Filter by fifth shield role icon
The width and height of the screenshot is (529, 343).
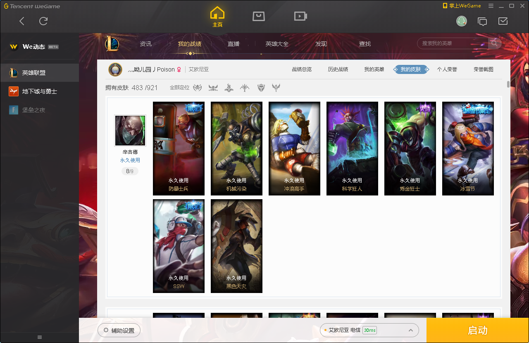(x=261, y=88)
